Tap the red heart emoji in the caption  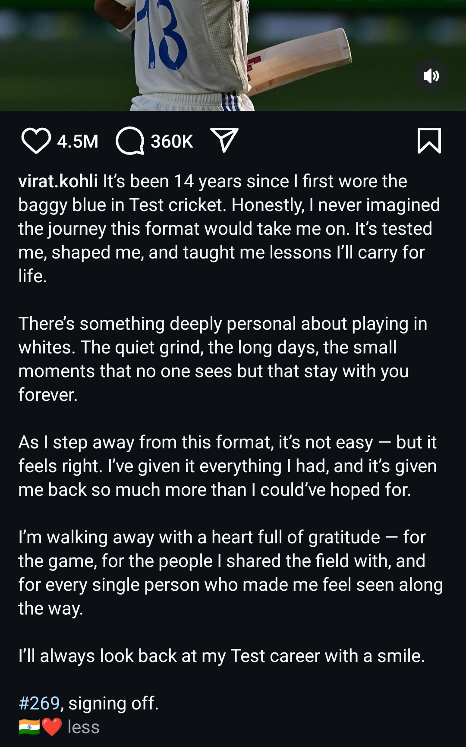52,727
